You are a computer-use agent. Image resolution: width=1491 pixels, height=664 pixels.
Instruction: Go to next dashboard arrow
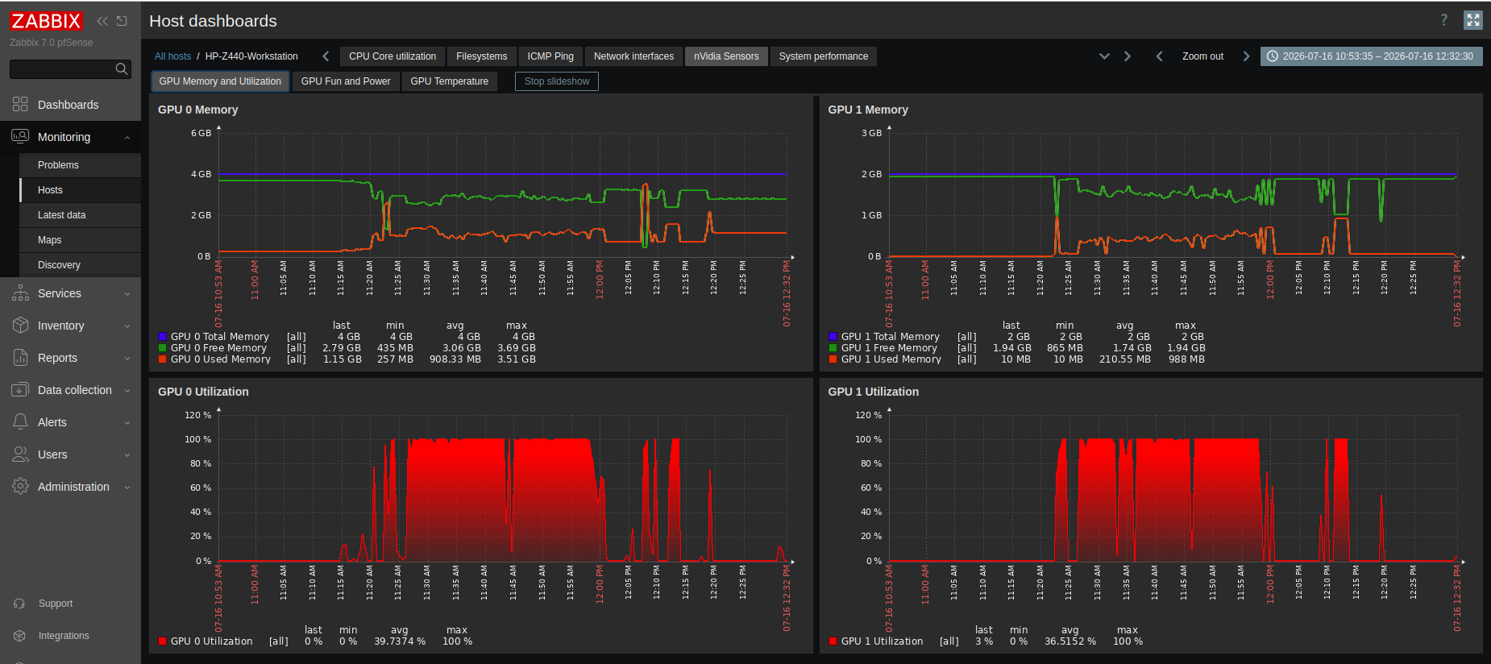pos(1128,56)
